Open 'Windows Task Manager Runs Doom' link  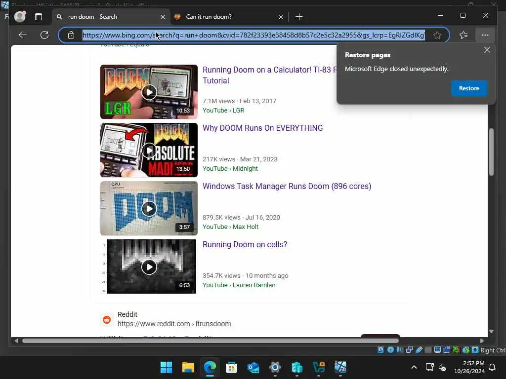coord(287,186)
